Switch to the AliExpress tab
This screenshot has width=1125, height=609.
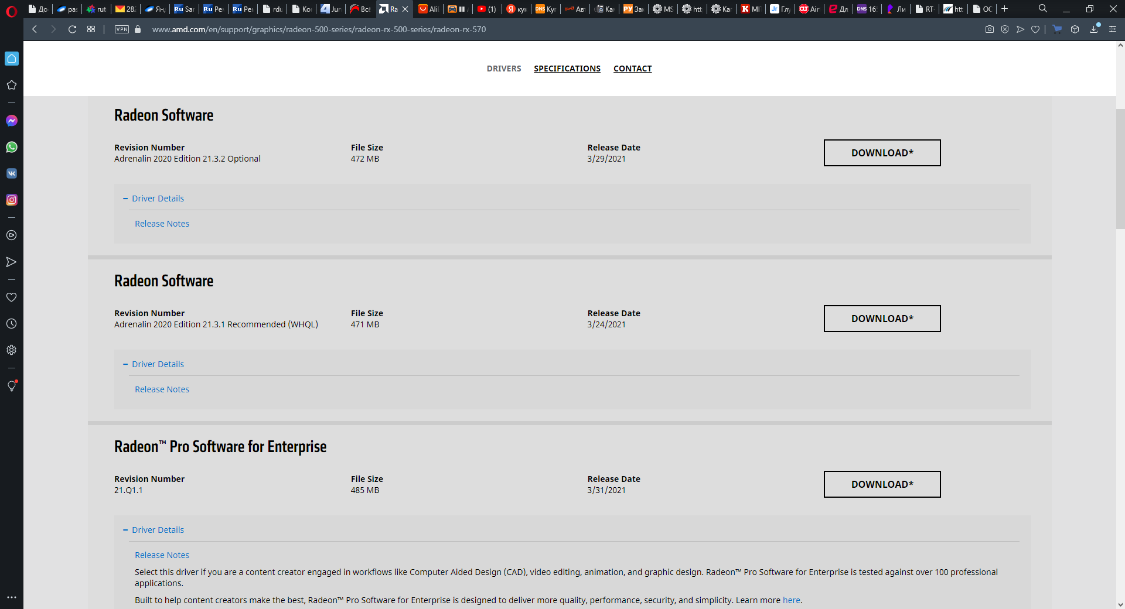click(428, 9)
